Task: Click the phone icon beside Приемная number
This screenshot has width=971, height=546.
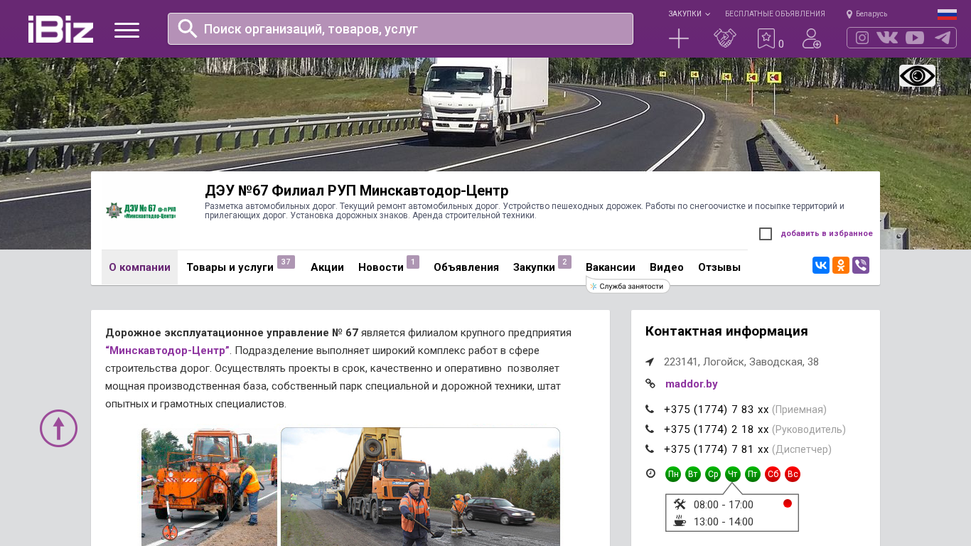Action: coord(650,409)
